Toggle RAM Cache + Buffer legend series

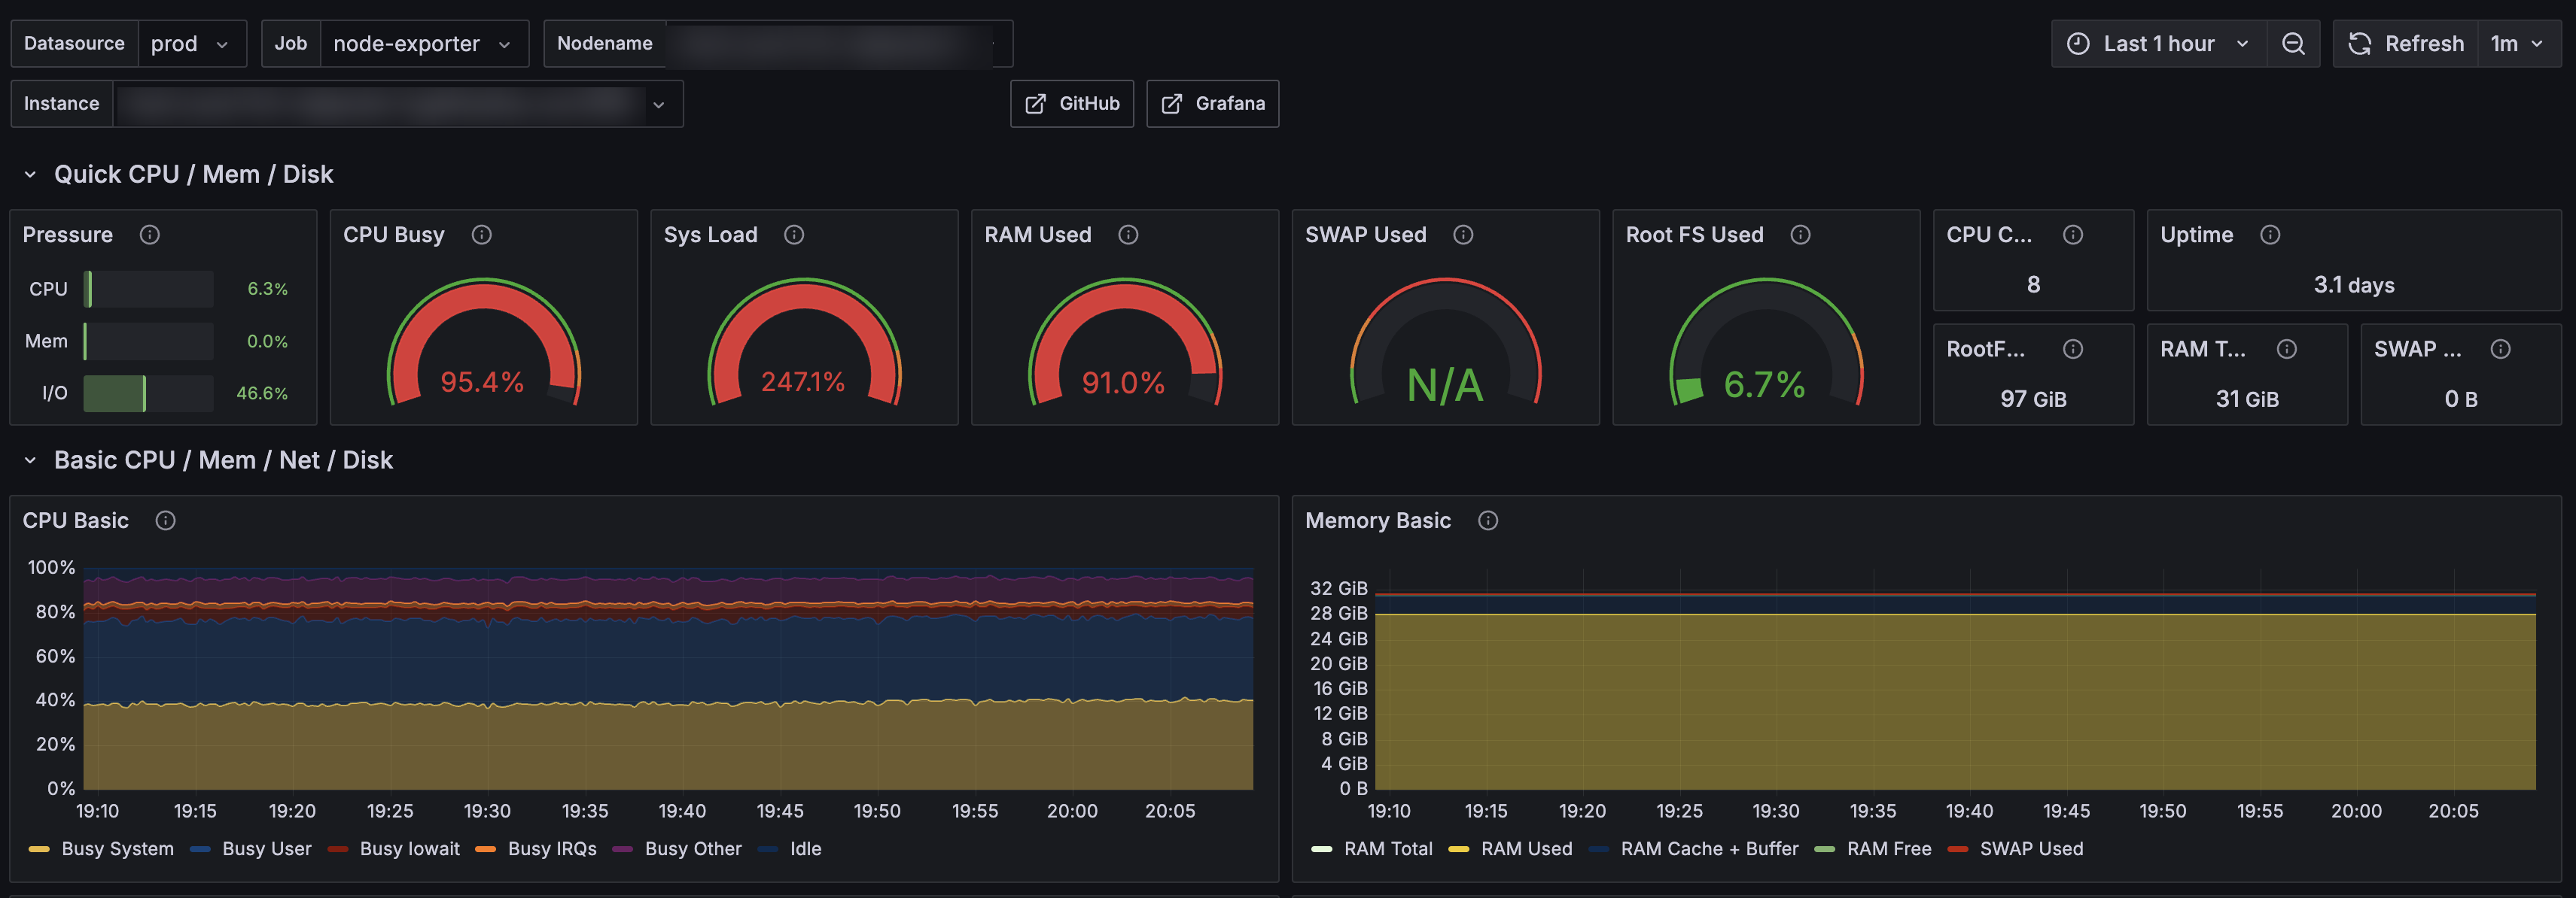pos(1709,849)
